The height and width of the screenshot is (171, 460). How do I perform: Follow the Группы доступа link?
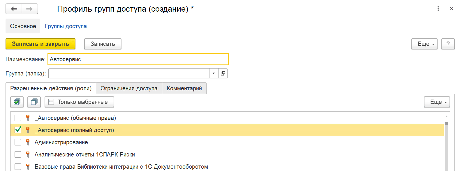tap(66, 26)
